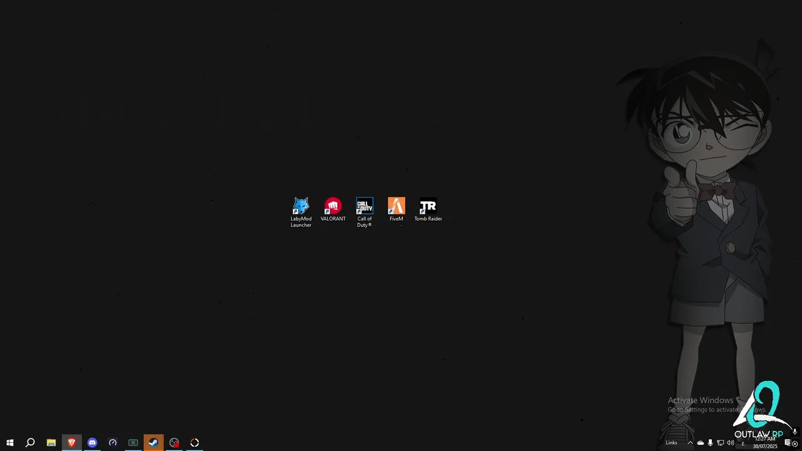
Task: Open the Windows Start menu
Action: point(10,443)
